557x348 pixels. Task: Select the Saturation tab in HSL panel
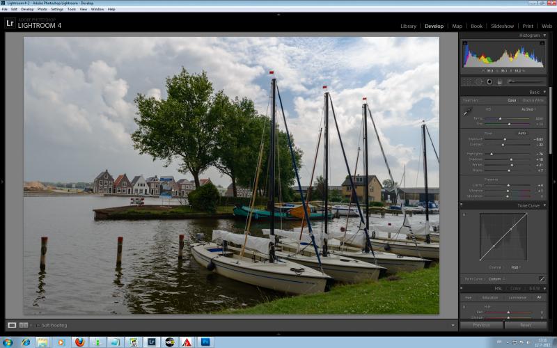click(x=490, y=298)
